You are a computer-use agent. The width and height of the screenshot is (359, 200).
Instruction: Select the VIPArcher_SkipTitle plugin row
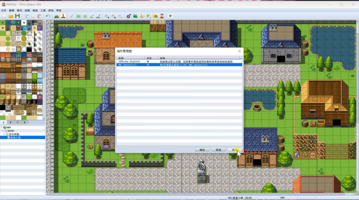[x=179, y=61]
